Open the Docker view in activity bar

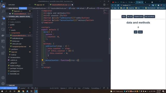click(x=3, y=35)
